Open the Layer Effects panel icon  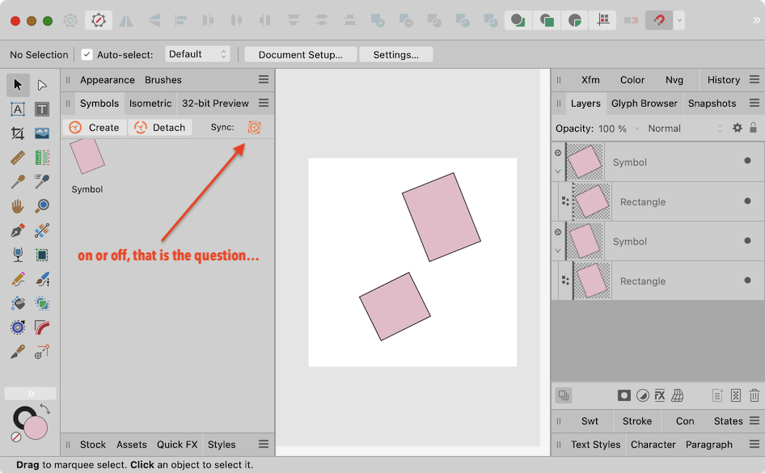[x=660, y=395]
